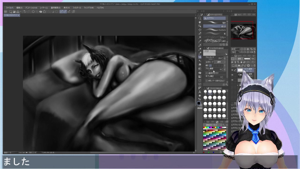Toggle lock layer icon in Layer panel
300x169 pixels.
click(241, 62)
